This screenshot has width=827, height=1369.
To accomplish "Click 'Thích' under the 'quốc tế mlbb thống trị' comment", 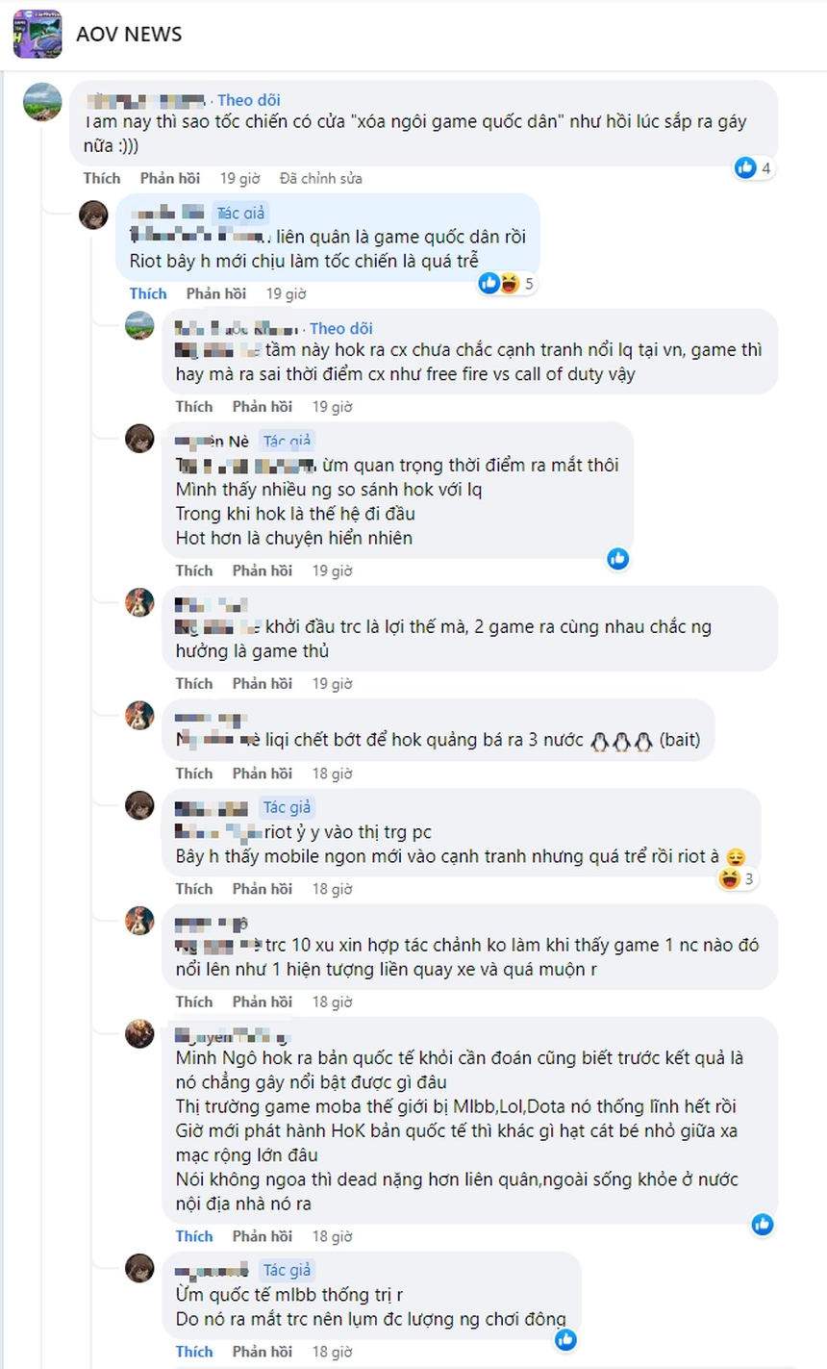I will tap(194, 1351).
